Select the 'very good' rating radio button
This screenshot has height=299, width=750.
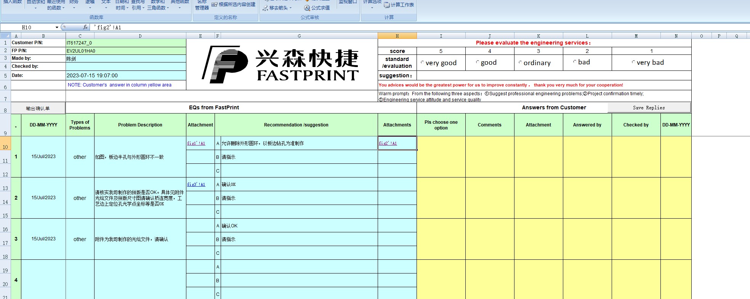pyautogui.click(x=422, y=62)
